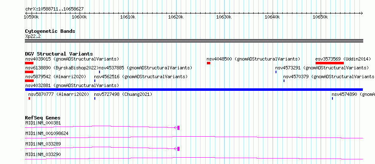
Task: Click the DGV Structural Variants track title
Action: pos(59,54)
